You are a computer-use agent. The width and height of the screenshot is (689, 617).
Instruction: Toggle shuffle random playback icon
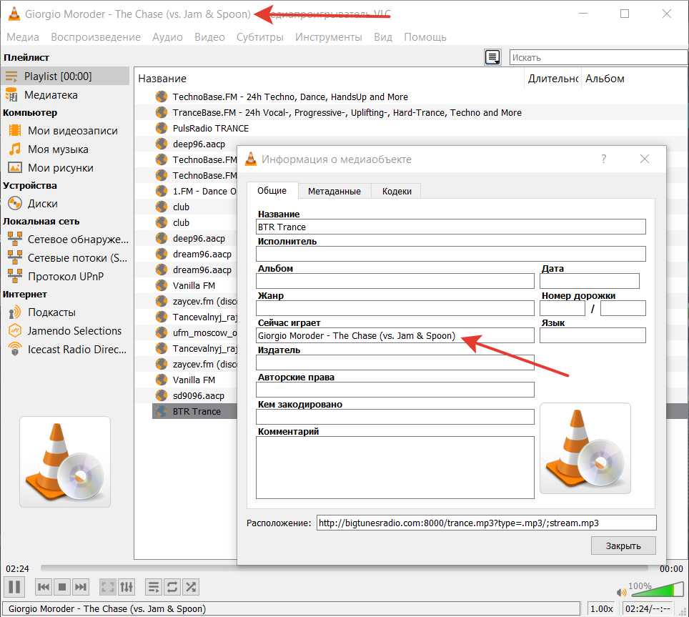click(x=191, y=587)
